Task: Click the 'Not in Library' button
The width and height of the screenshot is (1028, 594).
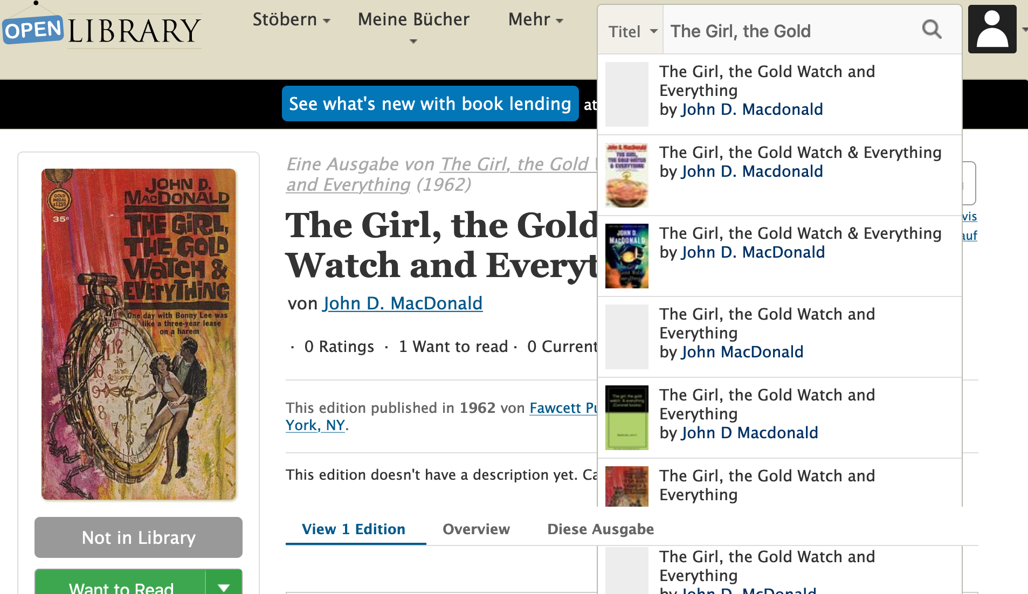Action: pos(139,537)
